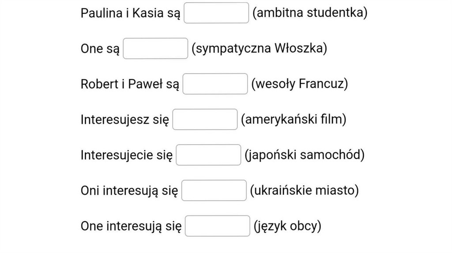Select the input box after 'One interesują się'
This screenshot has height=253, width=452.
pyautogui.click(x=217, y=226)
